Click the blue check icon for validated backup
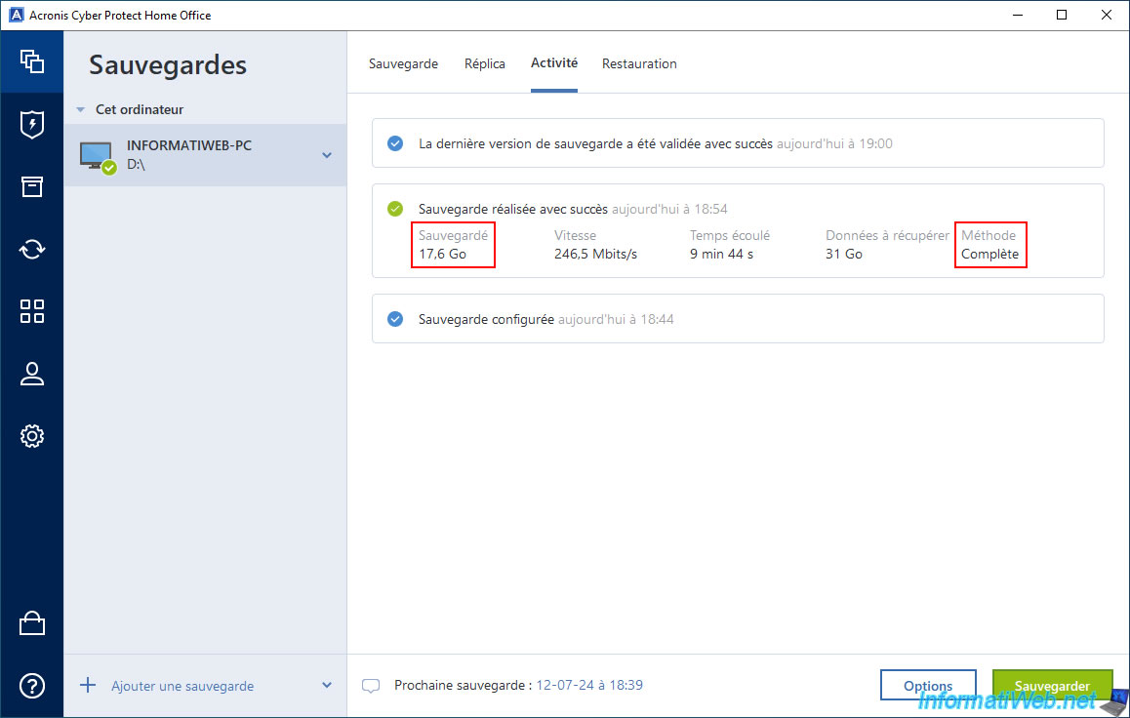 coord(395,143)
